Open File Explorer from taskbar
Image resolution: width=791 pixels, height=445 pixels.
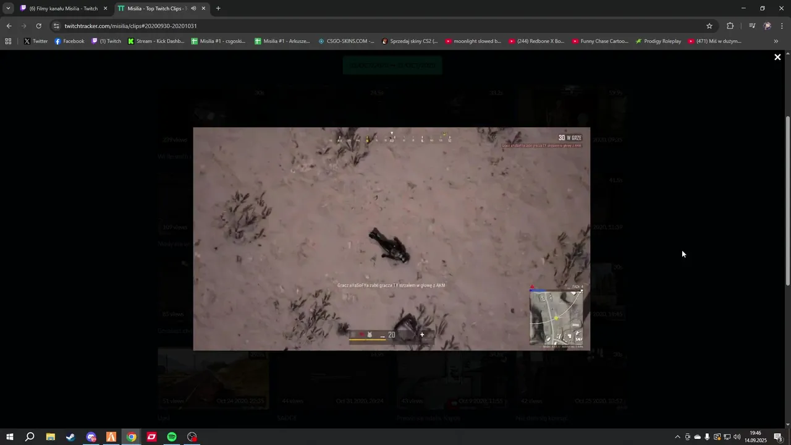tap(50, 437)
